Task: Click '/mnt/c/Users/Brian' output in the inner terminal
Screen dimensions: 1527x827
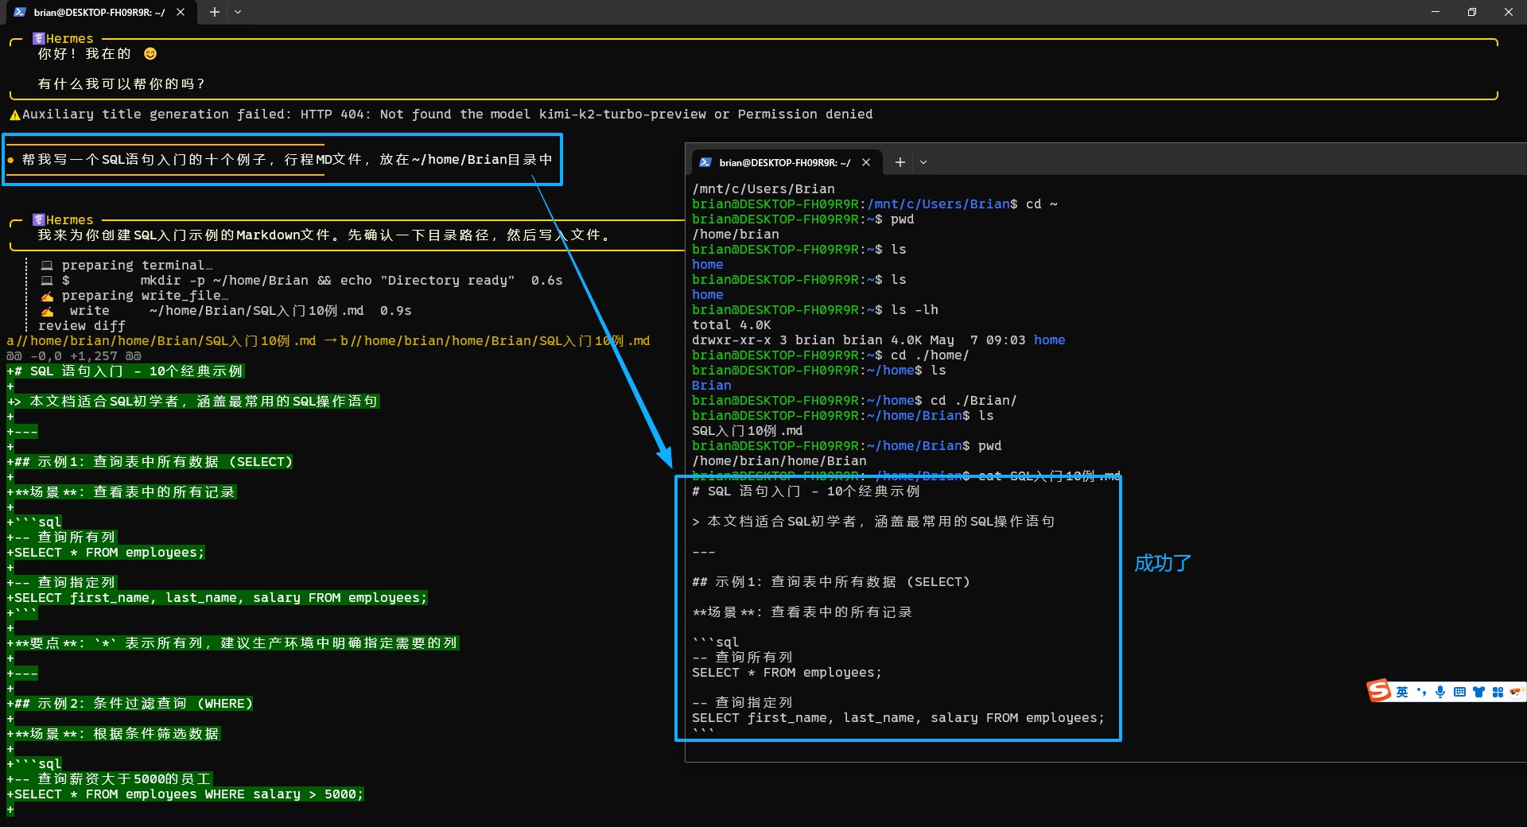Action: [x=763, y=189]
